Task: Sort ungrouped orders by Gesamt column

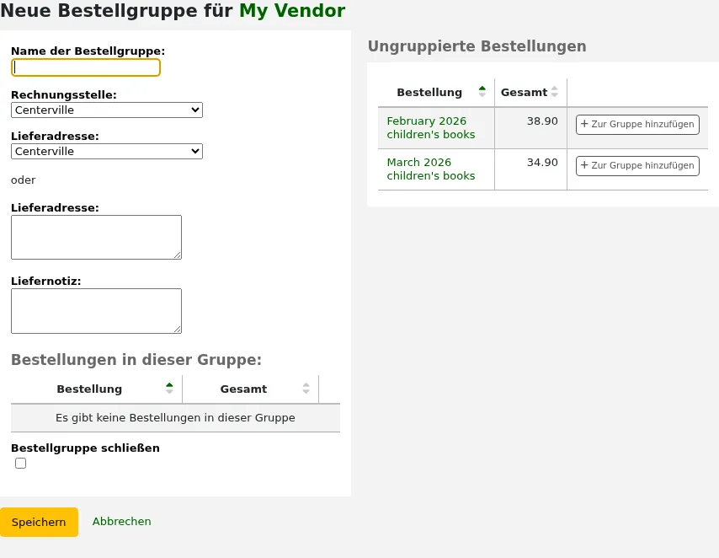Action: (x=530, y=93)
